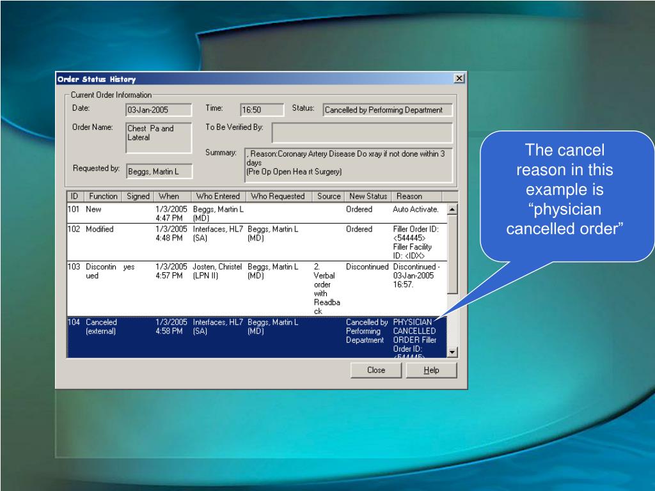Screen dimensions: 655x491
Task: Select the Date field 03-Jan-2005
Action: [159, 110]
